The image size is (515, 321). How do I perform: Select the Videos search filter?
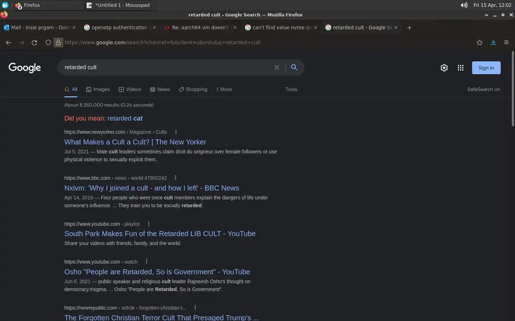130,90
